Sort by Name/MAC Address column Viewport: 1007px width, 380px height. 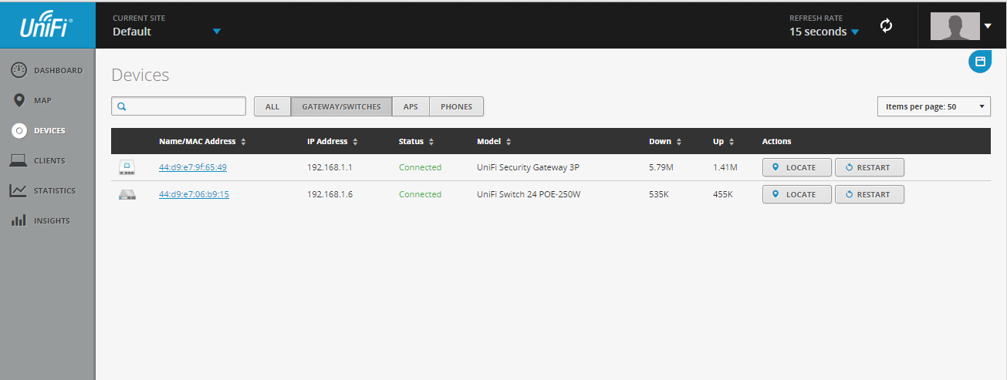pyautogui.click(x=202, y=142)
